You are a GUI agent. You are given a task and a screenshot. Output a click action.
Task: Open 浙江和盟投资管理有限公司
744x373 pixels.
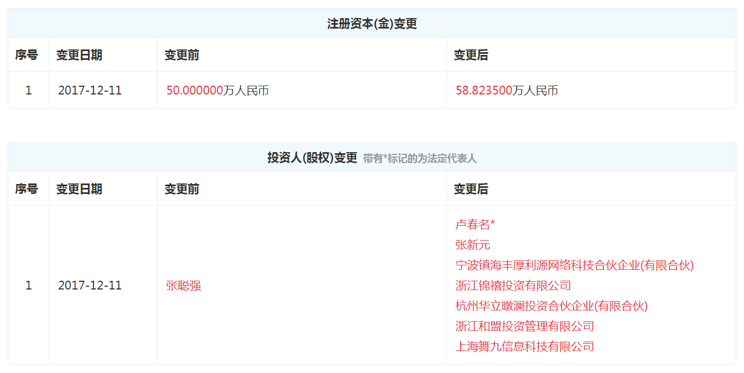point(525,326)
